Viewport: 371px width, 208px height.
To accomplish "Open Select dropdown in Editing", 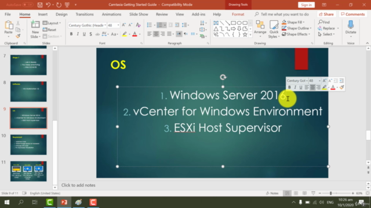I will click(x=326, y=34).
